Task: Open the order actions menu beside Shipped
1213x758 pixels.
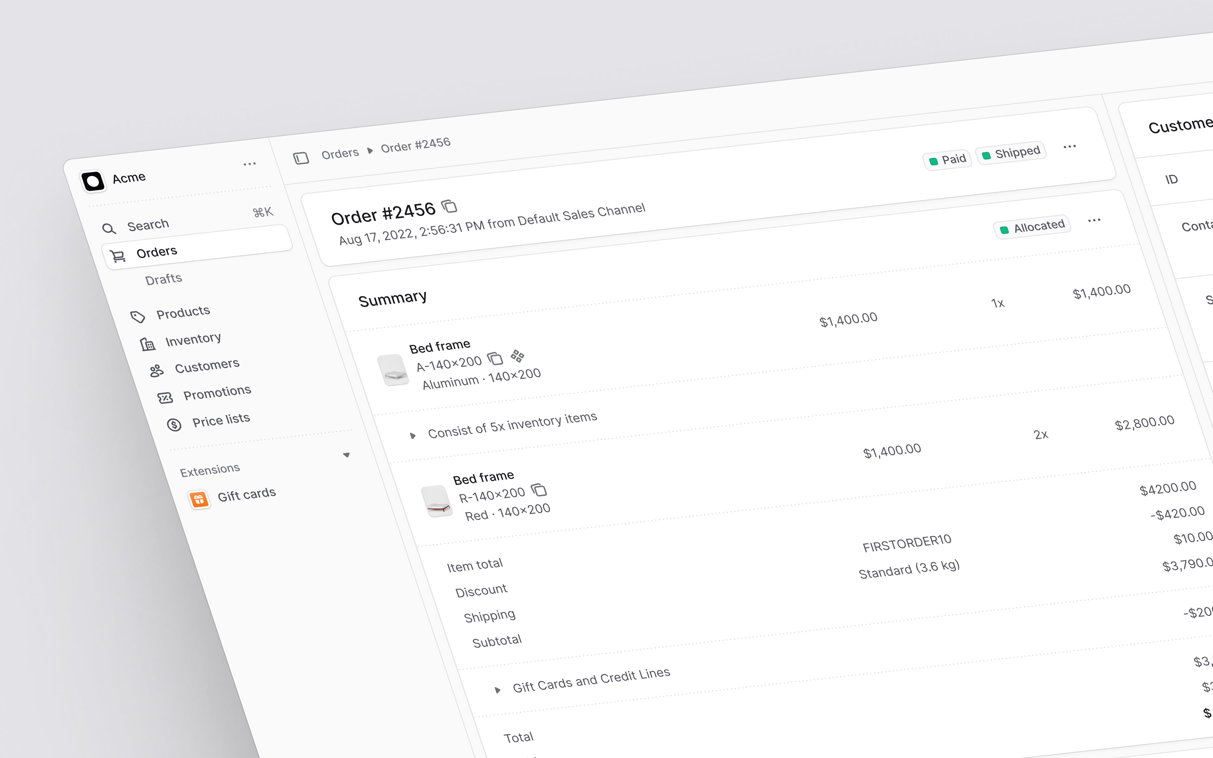Action: tap(1069, 147)
